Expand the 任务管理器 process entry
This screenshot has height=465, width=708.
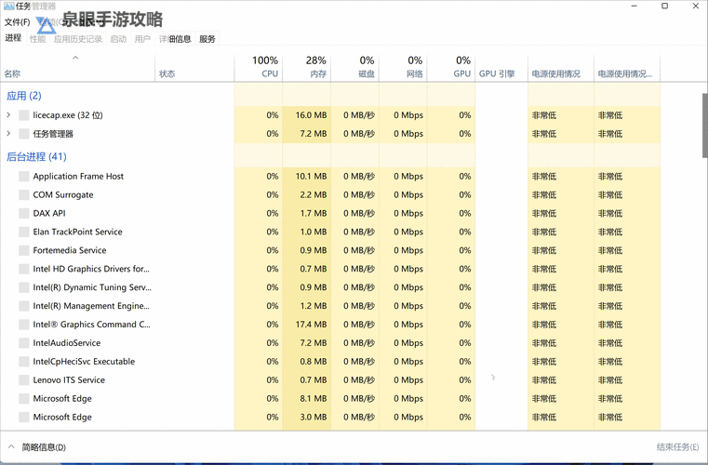pos(8,134)
